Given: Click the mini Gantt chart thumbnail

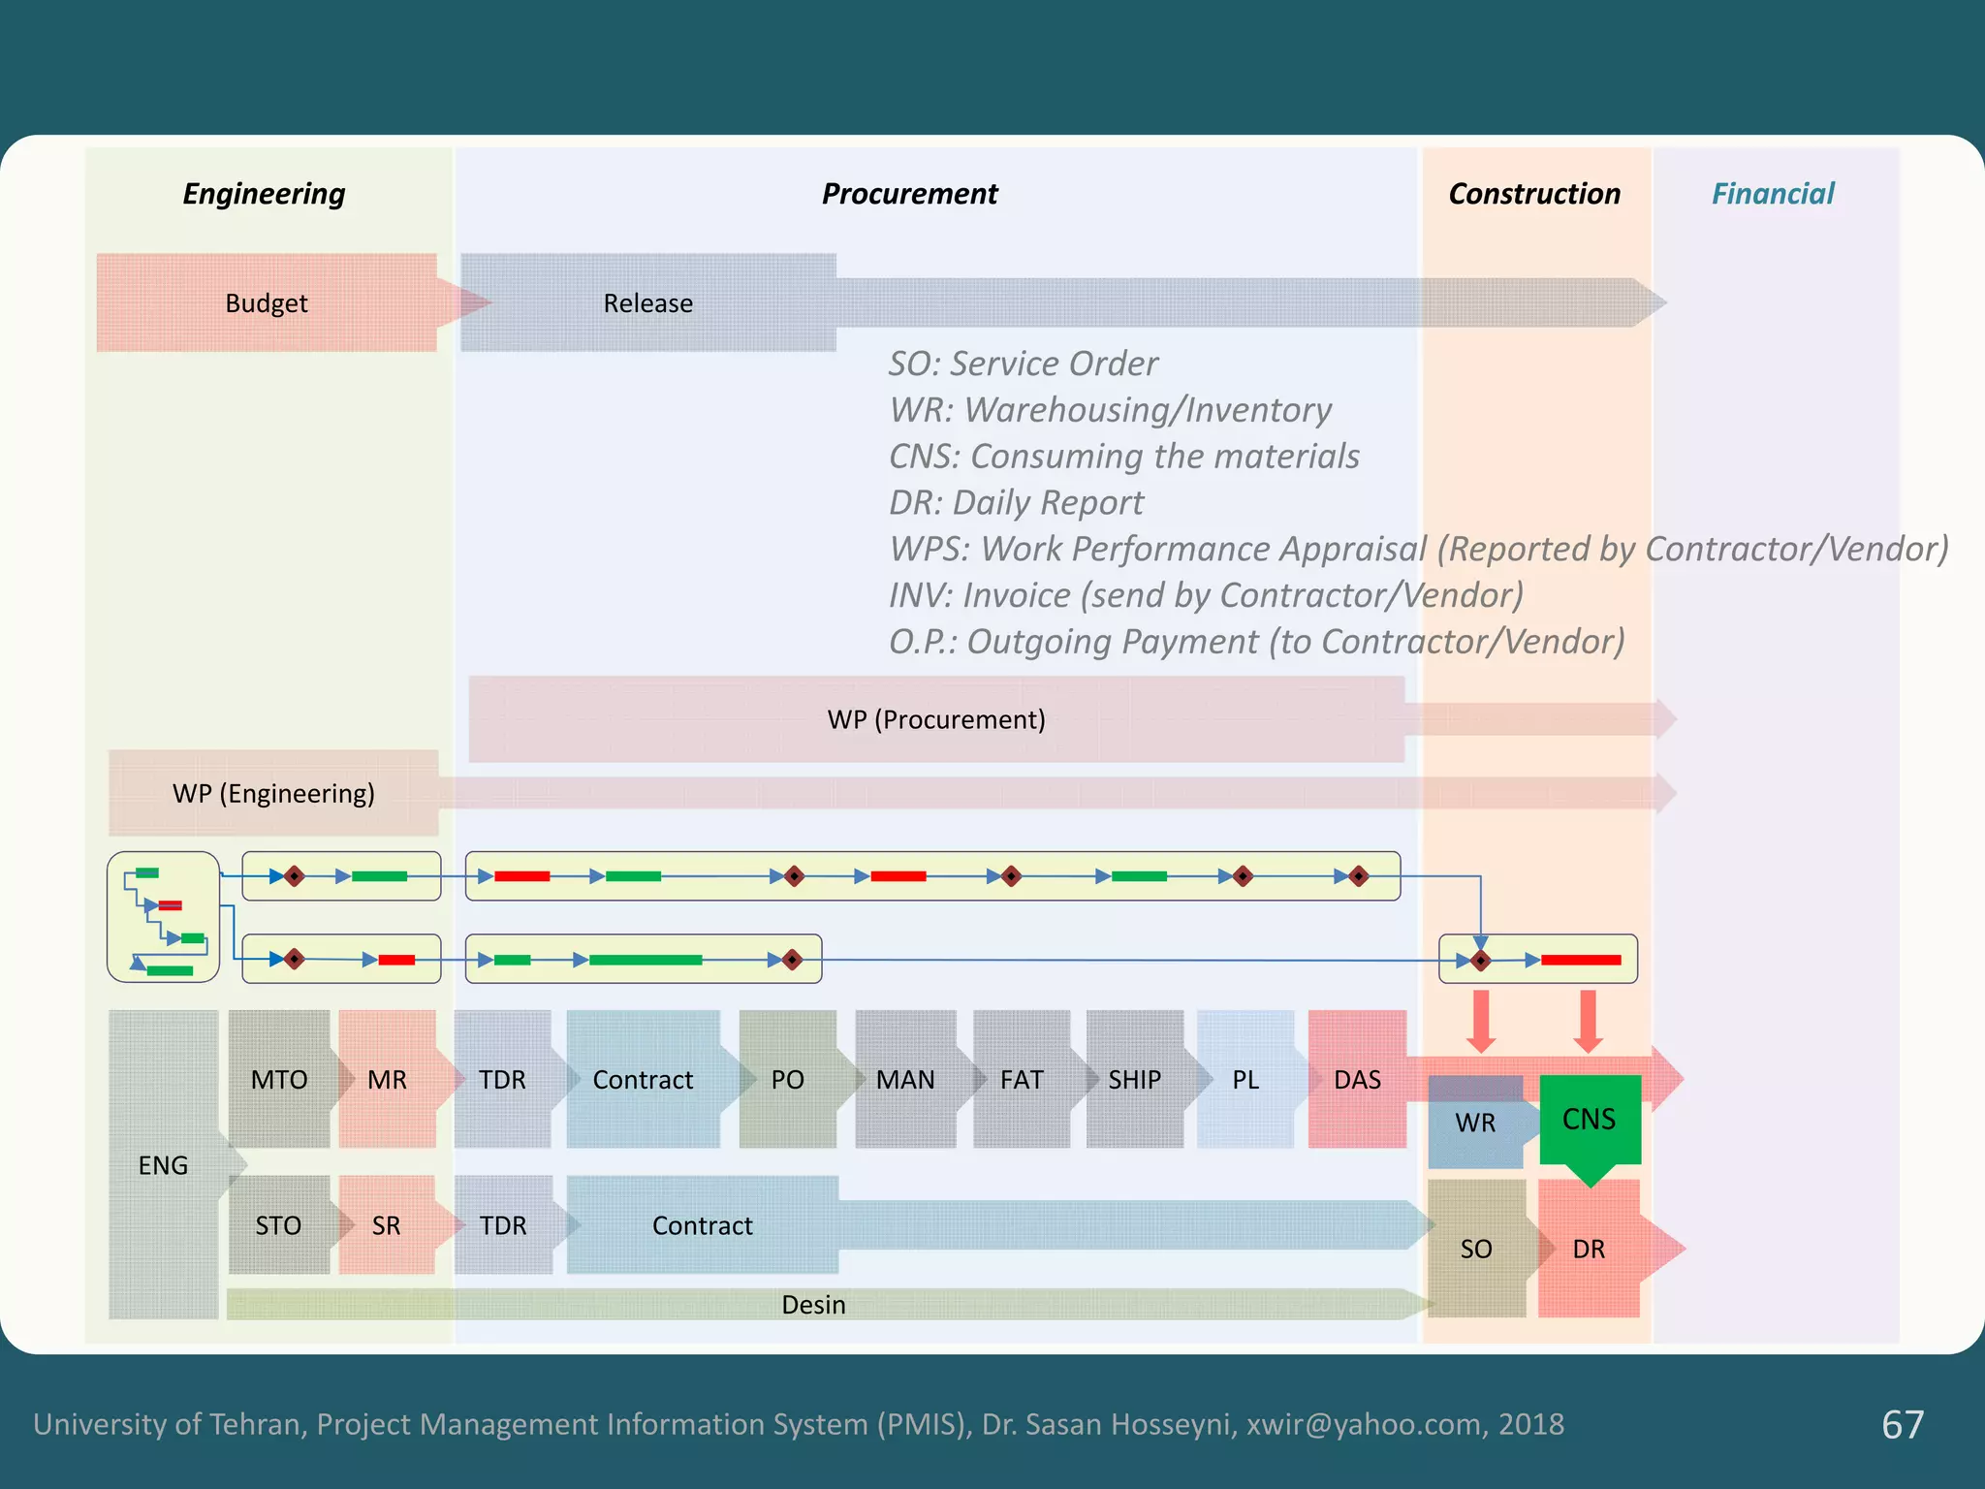Looking at the screenshot, I should [x=163, y=917].
